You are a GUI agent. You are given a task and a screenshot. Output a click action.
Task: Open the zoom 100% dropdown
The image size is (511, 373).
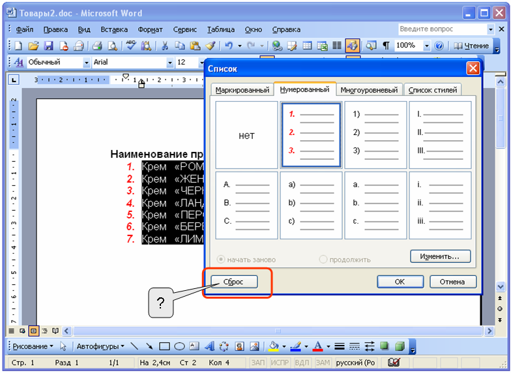(427, 46)
